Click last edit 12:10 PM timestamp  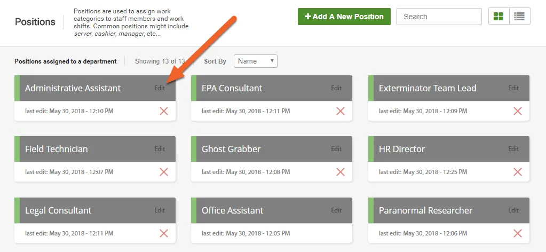[x=69, y=111]
